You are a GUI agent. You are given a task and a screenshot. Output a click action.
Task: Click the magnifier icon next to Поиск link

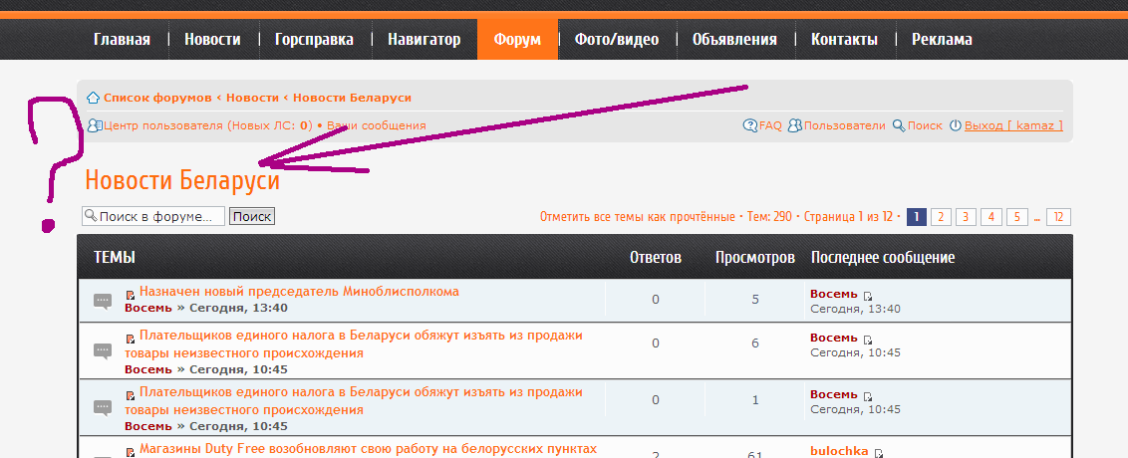(x=898, y=125)
